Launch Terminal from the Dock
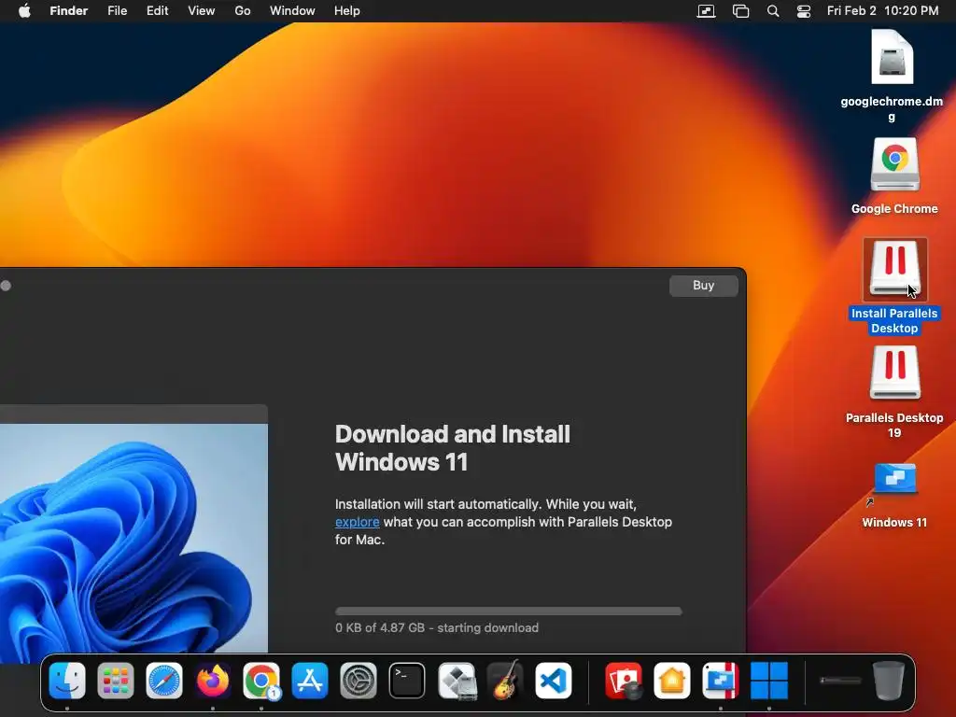Screen dimensions: 956x717 point(407,681)
